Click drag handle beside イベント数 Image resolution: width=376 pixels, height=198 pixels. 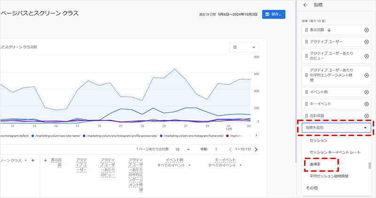(x=306, y=91)
